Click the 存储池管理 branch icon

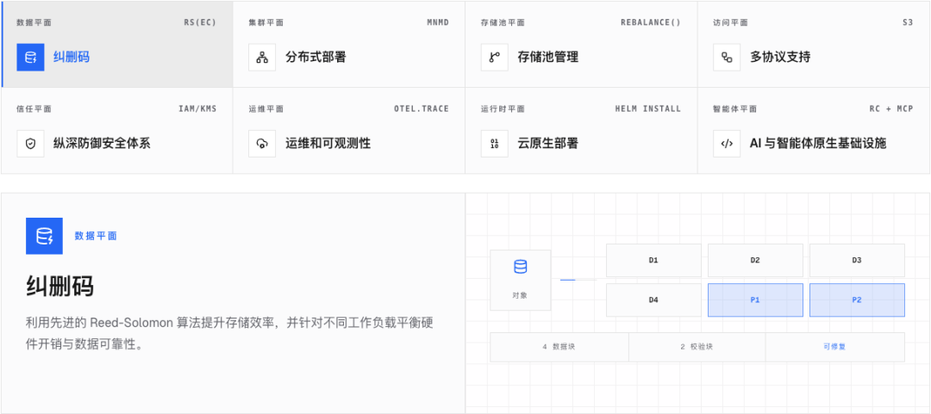(x=494, y=58)
